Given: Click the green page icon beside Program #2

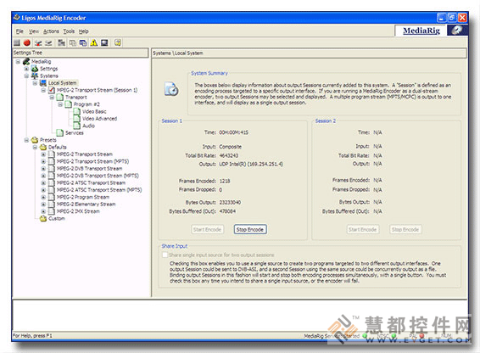Looking at the screenshot, I should [69, 104].
